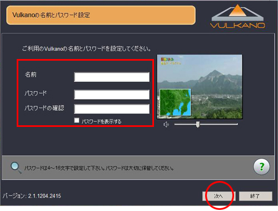This screenshot has height=211, width=278.
Task: Mute audio with the speaker icon
Action: (166, 124)
